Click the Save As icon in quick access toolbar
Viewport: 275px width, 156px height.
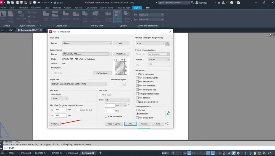point(21,2)
